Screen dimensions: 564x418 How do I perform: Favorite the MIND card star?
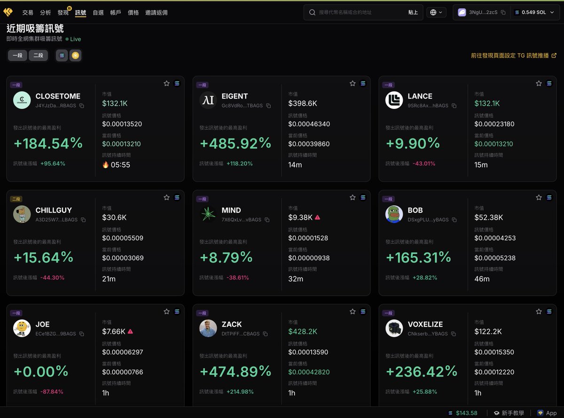pyautogui.click(x=352, y=198)
